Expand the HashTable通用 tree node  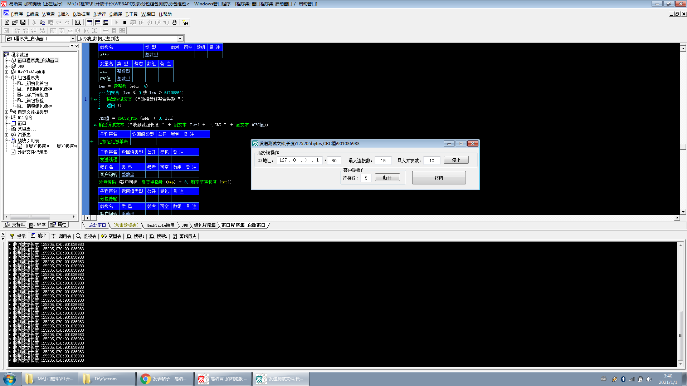pyautogui.click(x=6, y=72)
